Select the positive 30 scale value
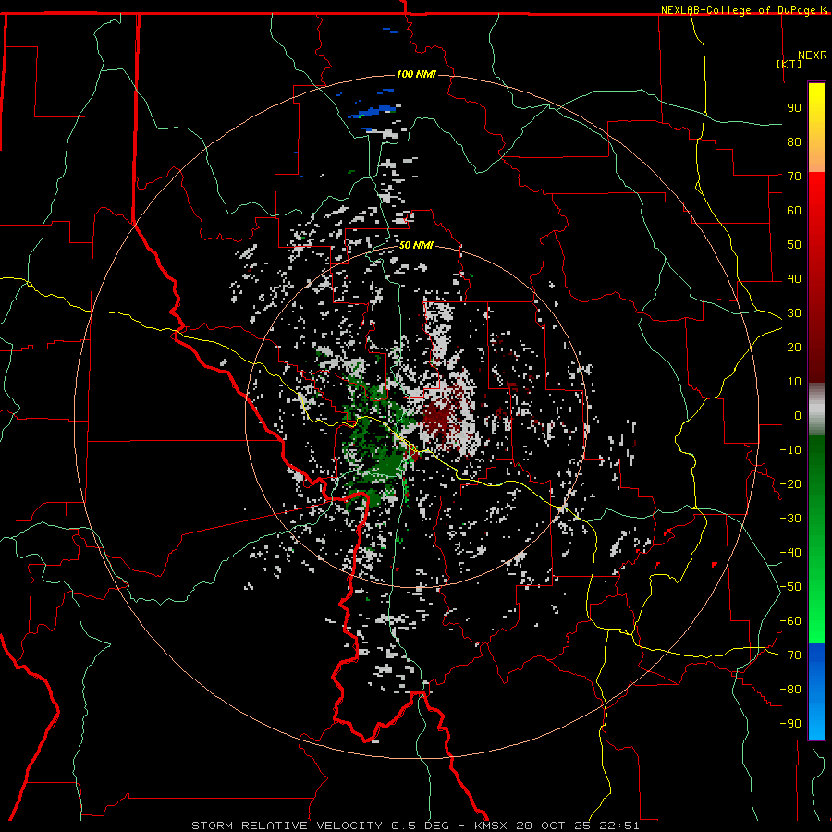 pyautogui.click(x=794, y=313)
